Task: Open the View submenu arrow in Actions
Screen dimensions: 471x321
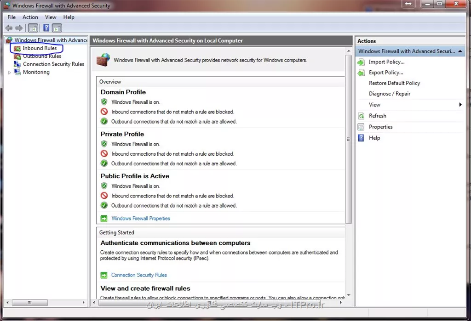Action: [x=460, y=105]
